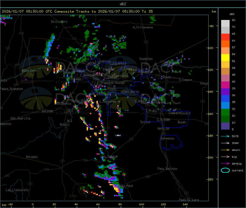Select the orange 57-60 dBZ color swatch

click(225, 44)
